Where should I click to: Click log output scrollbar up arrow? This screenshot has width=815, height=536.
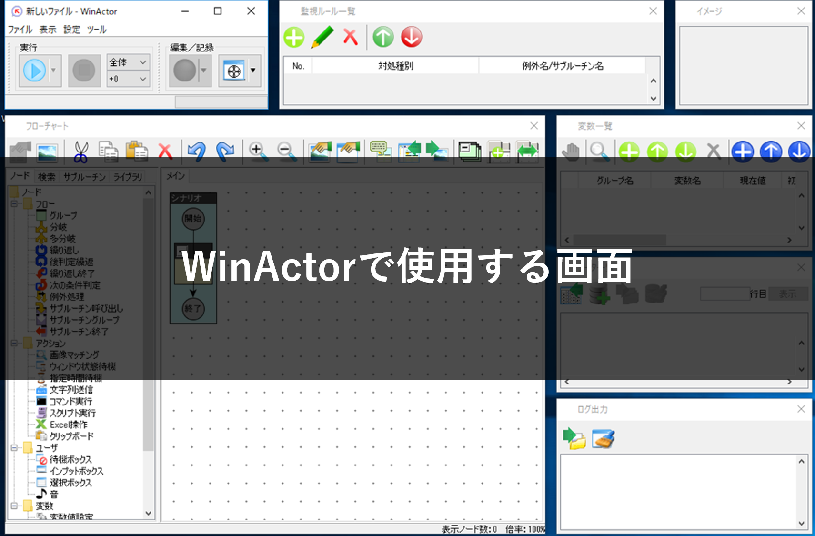(802, 461)
